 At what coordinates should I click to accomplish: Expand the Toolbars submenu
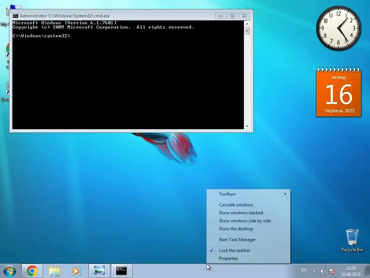pyautogui.click(x=249, y=194)
